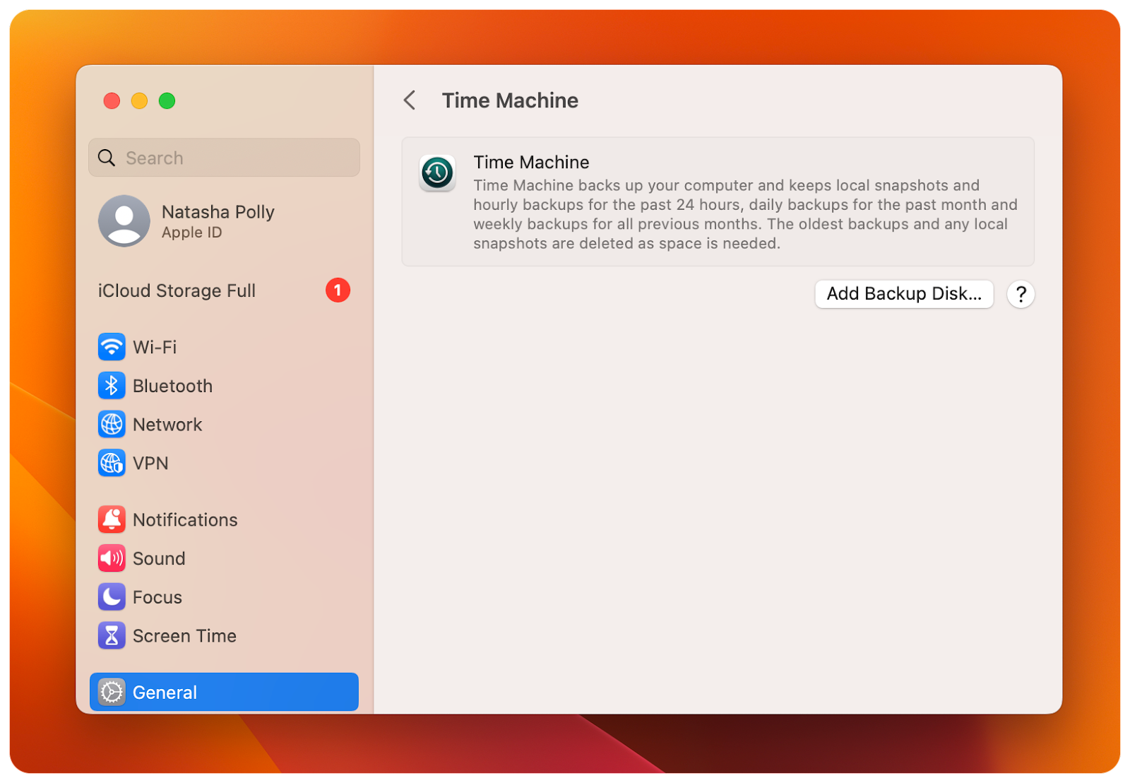The image size is (1130, 783).
Task: Open the iCloud Storage Full alert
Action: coord(177,290)
